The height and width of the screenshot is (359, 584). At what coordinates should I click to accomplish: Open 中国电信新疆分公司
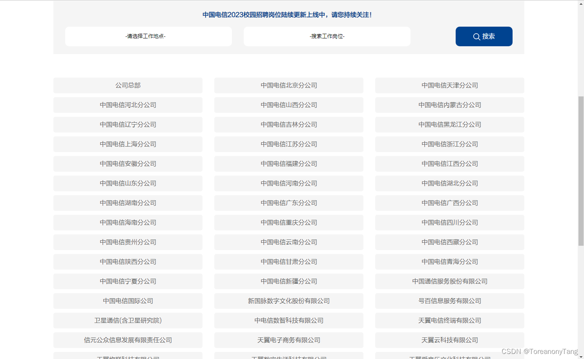(289, 281)
